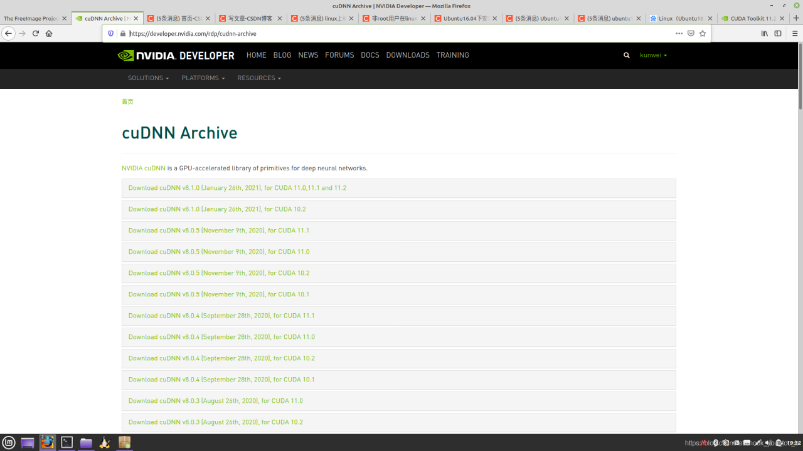Show tracking protection shield info
Screen dimensions: 803x451
[111, 33]
